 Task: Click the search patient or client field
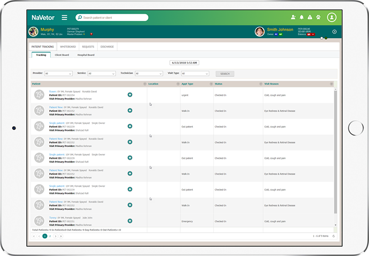click(x=112, y=17)
